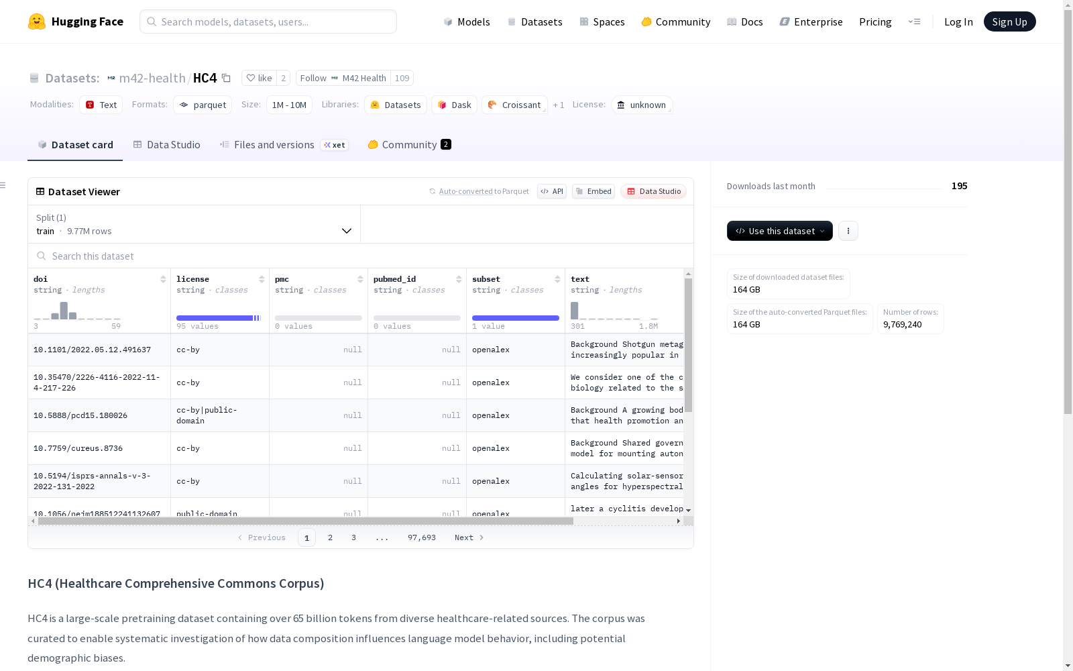Click Search this dataset field

coord(361,256)
